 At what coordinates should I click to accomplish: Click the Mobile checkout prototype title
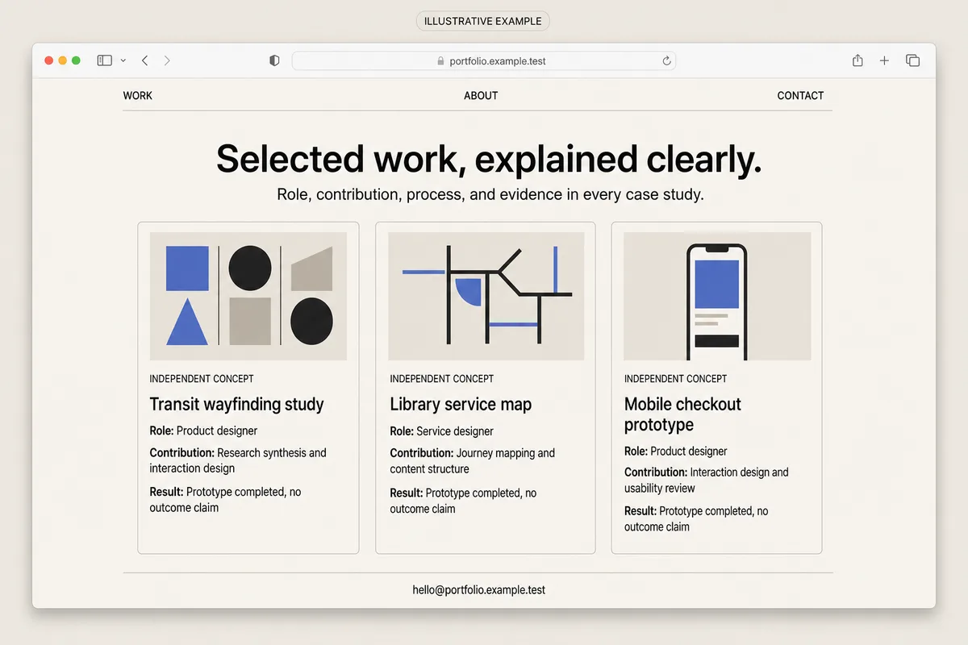[682, 414]
